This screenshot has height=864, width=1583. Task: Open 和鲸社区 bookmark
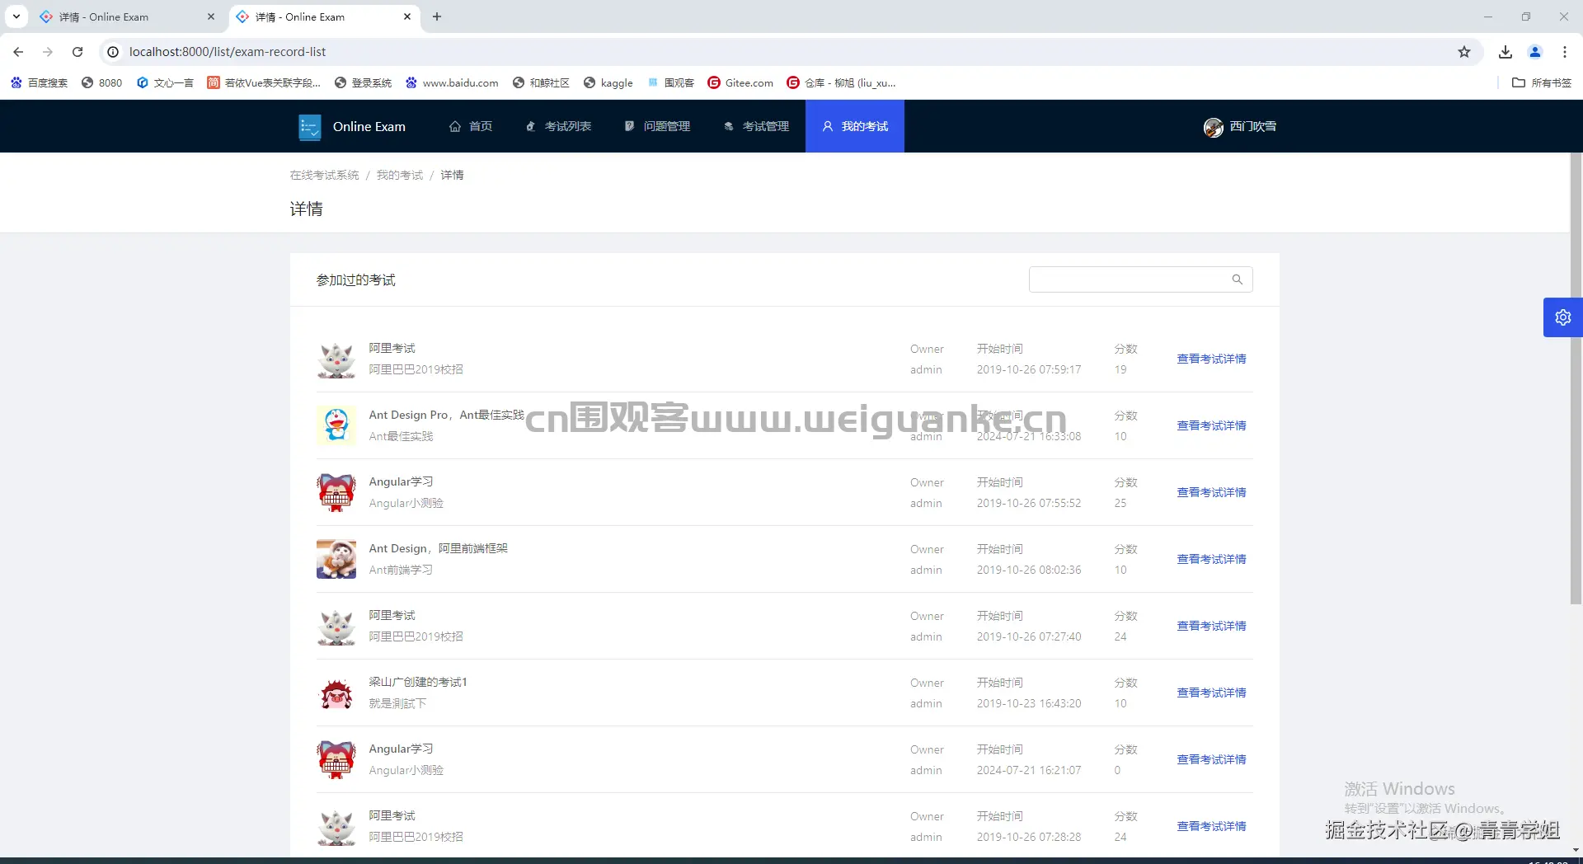coord(542,82)
